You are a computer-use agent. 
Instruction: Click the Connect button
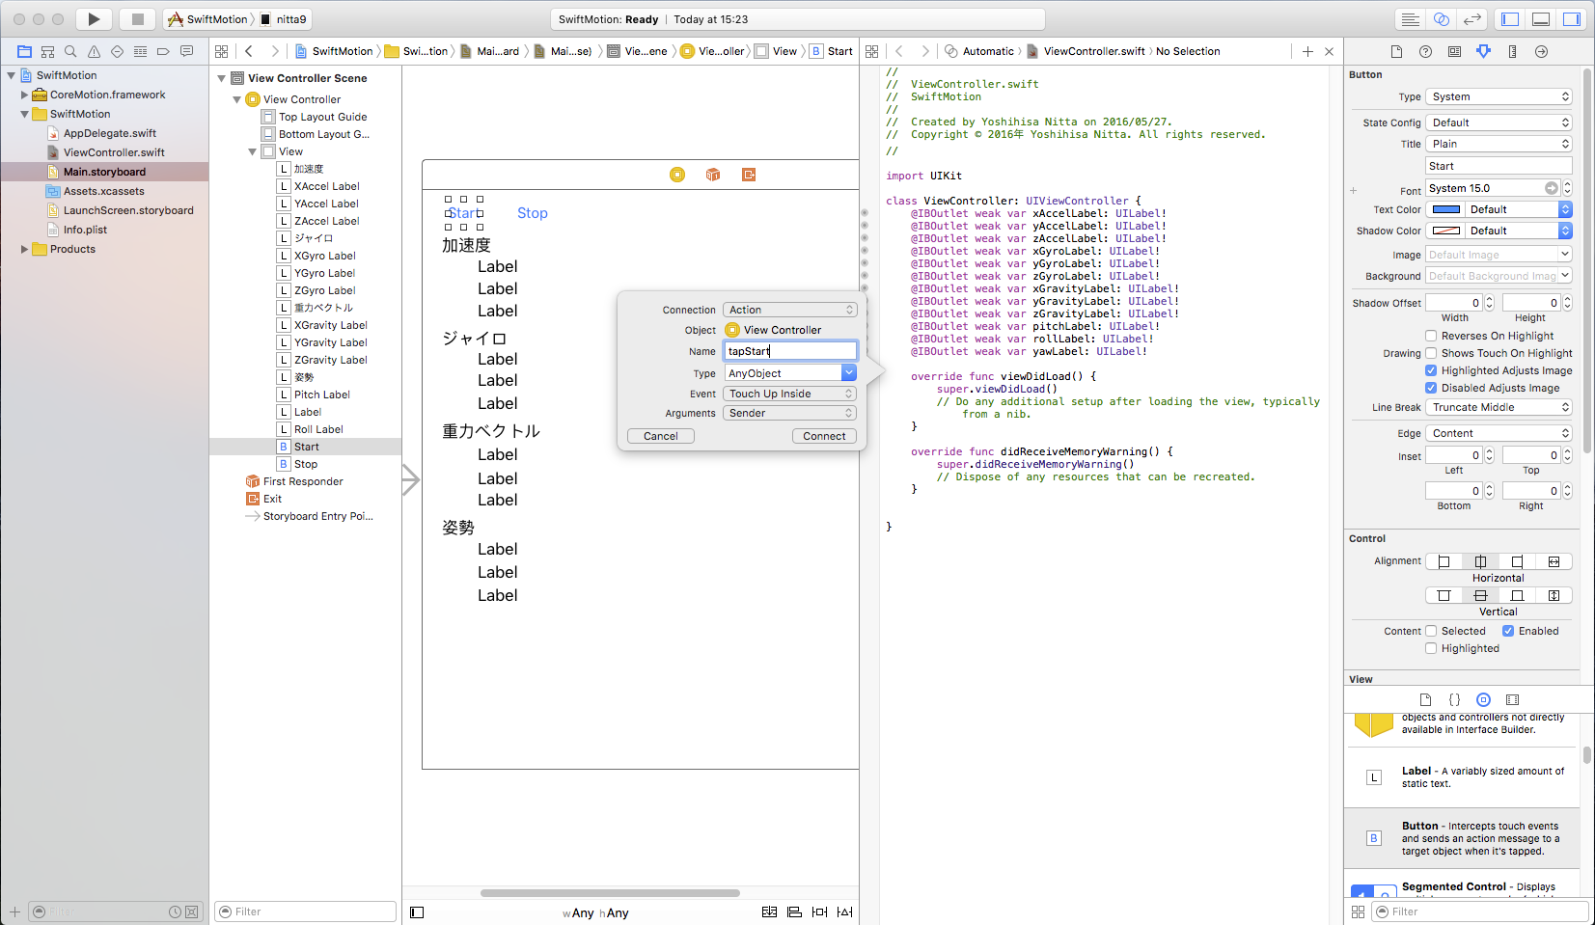(x=824, y=436)
